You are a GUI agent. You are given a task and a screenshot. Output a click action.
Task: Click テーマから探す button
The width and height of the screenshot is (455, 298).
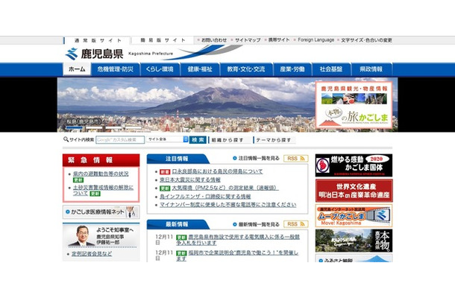(x=274, y=140)
